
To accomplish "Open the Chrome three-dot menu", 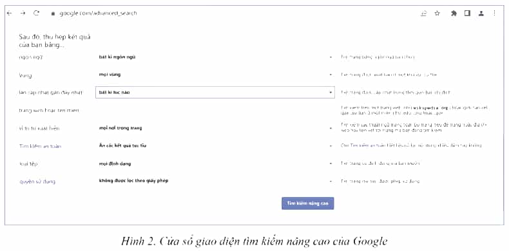I will (x=494, y=14).
